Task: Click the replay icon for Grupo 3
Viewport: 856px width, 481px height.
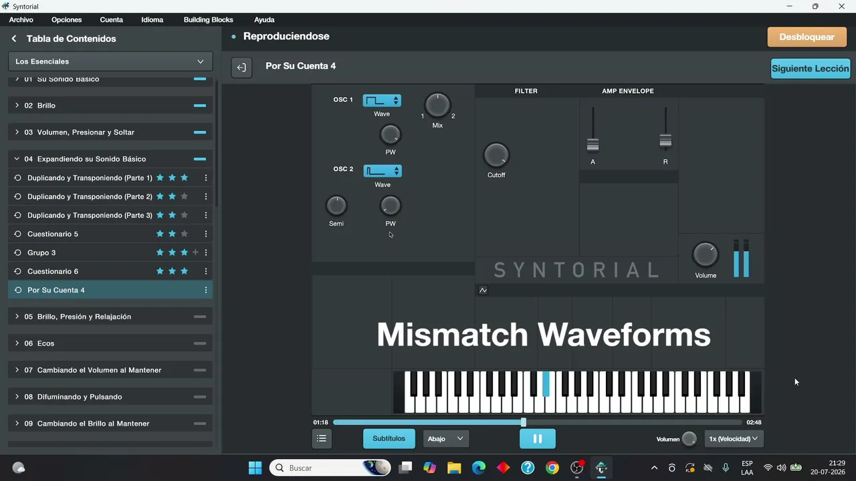Action: coord(18,253)
